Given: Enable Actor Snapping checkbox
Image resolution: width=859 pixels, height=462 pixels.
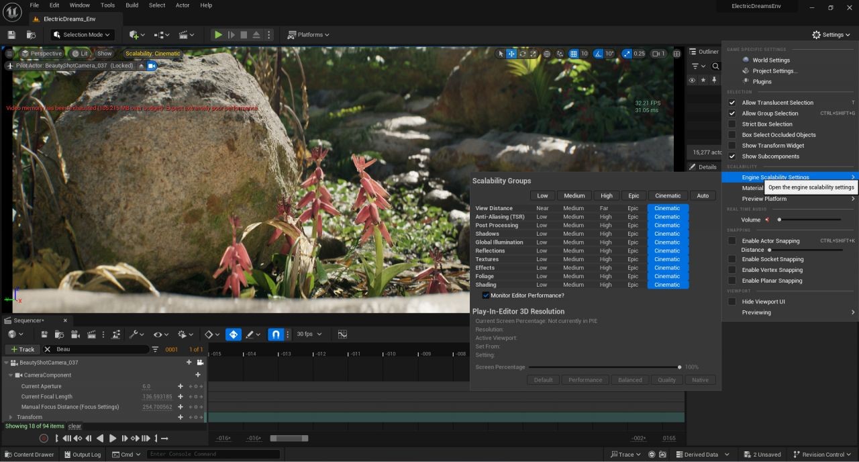Looking at the screenshot, I should pyautogui.click(x=732, y=240).
